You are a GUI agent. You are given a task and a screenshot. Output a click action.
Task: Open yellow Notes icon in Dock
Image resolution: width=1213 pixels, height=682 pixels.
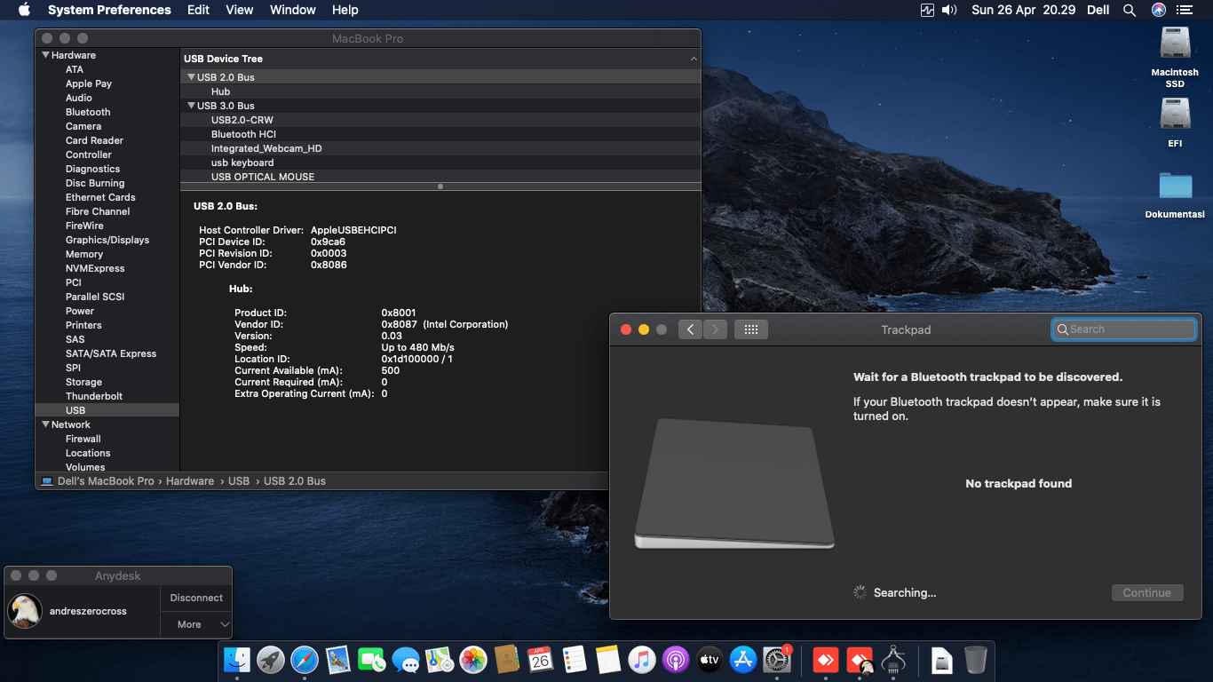pos(608,659)
